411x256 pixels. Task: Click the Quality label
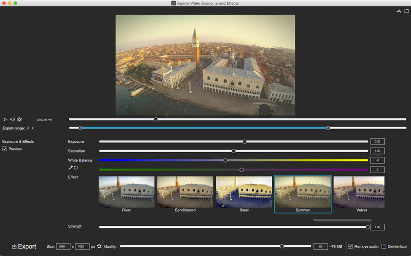pos(110,246)
